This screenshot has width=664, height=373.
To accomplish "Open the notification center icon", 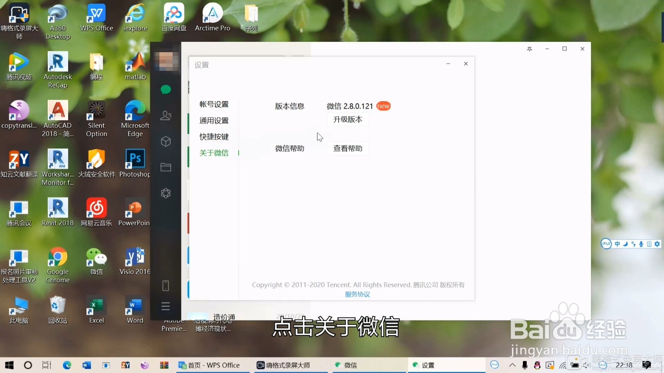I will 647,365.
